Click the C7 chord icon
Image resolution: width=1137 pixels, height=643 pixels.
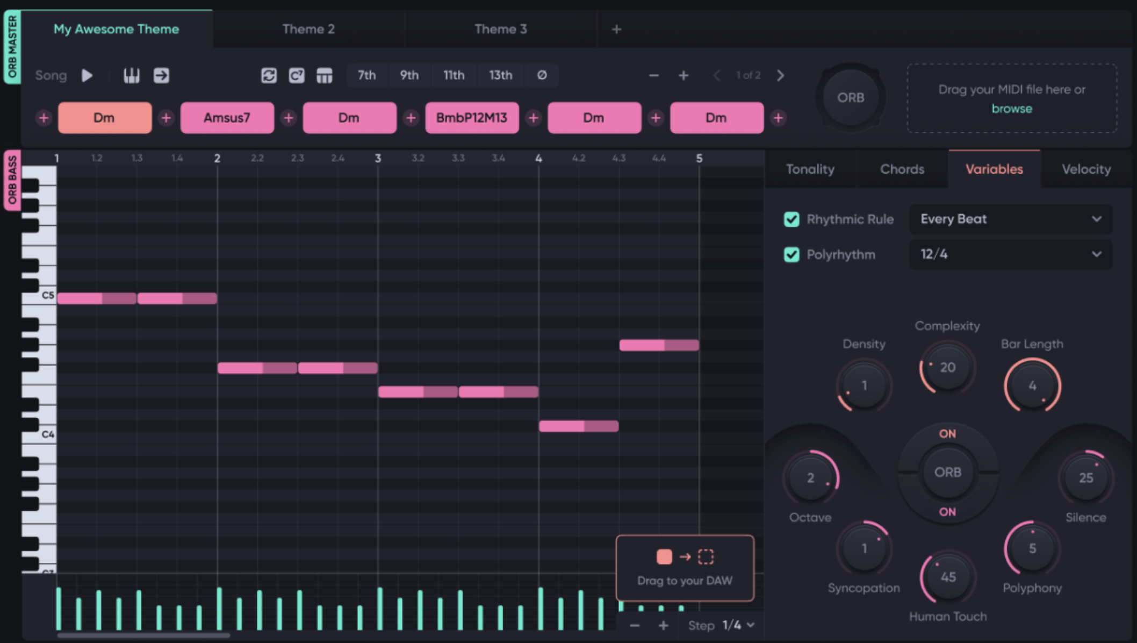click(297, 76)
